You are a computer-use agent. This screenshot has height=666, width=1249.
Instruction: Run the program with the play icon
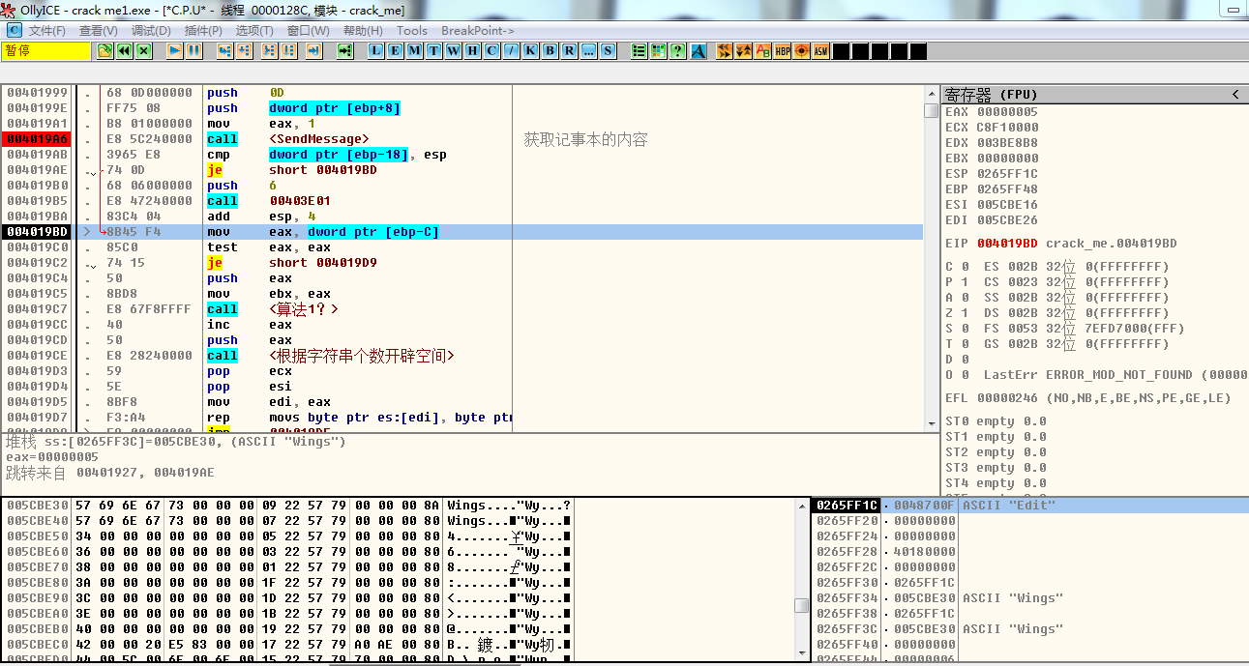click(175, 50)
